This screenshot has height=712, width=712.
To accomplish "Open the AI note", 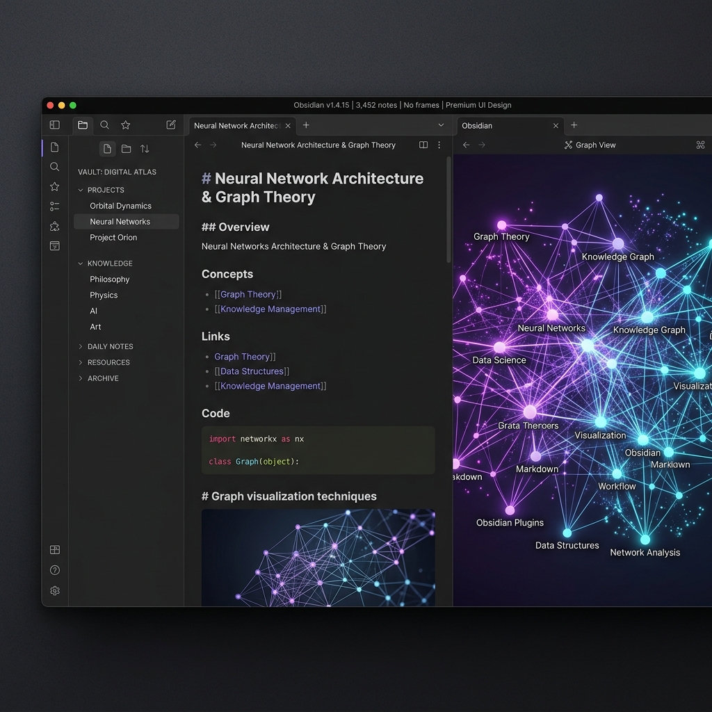I will (x=94, y=311).
